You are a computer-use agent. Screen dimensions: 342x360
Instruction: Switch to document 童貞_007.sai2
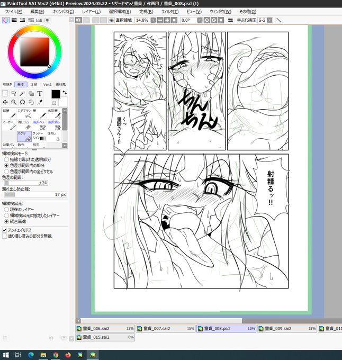pos(166,329)
